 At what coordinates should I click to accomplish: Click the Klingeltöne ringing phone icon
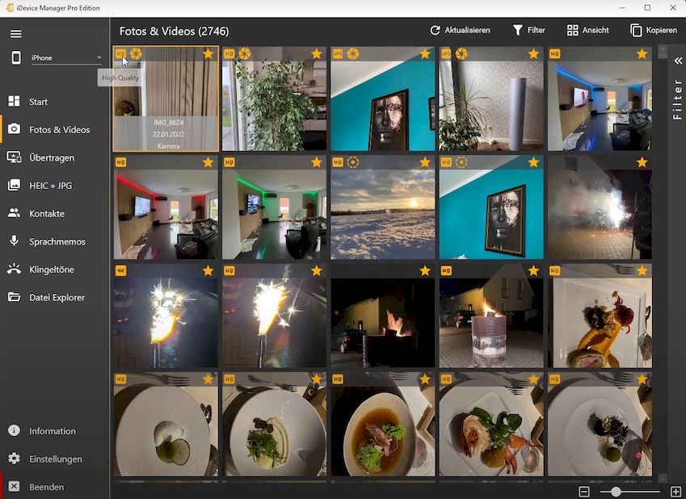14,269
